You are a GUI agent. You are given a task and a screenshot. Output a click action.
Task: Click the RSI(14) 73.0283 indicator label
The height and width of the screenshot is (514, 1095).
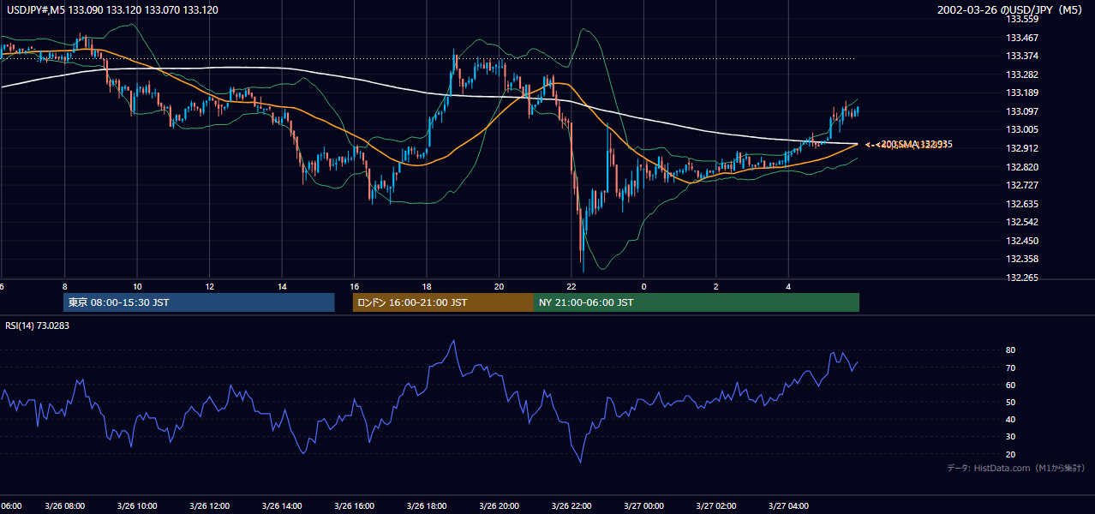[x=37, y=326]
